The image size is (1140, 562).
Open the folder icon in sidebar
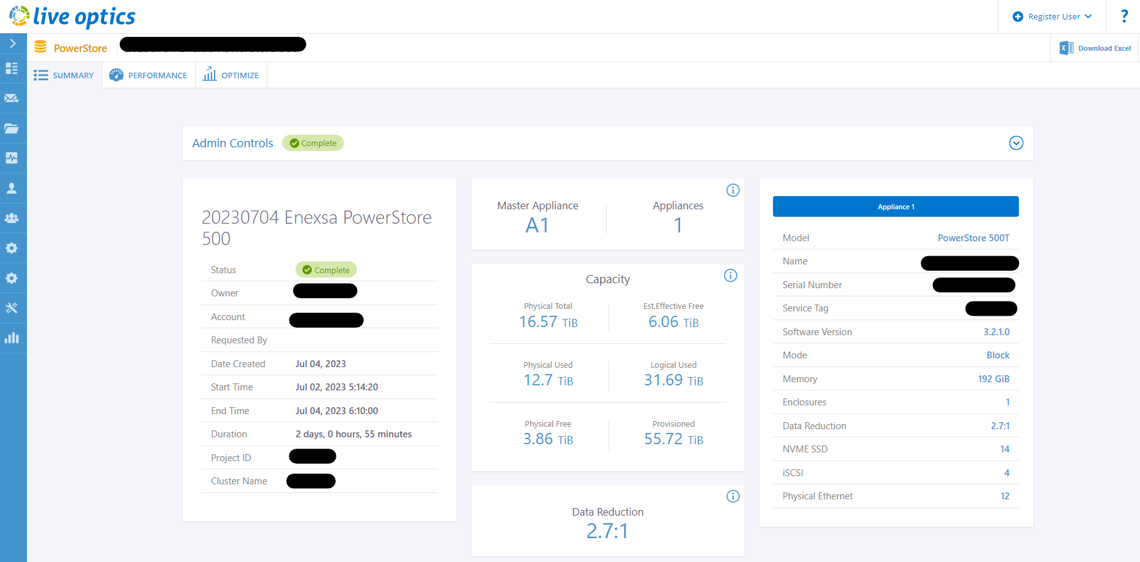tap(12, 128)
